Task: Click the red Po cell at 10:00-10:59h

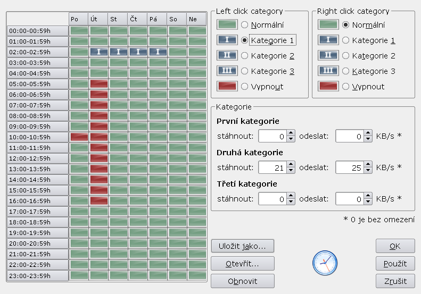Action: (x=79, y=137)
